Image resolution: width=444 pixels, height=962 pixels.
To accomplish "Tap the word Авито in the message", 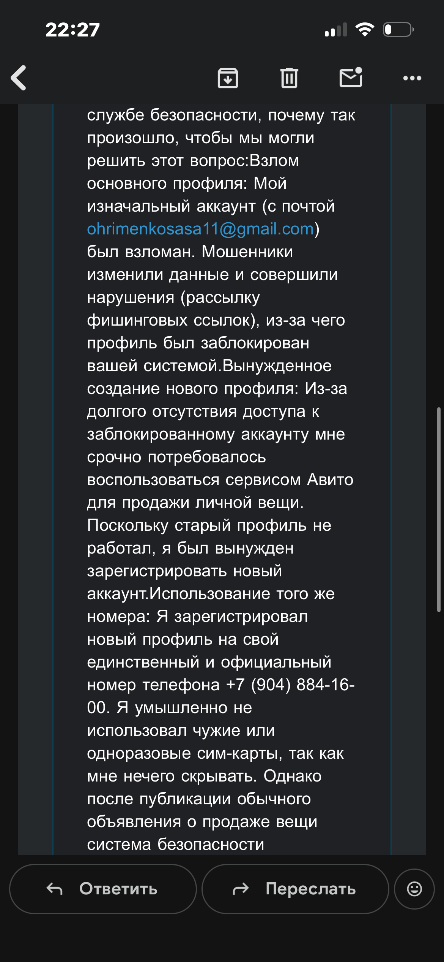I will (x=330, y=479).
